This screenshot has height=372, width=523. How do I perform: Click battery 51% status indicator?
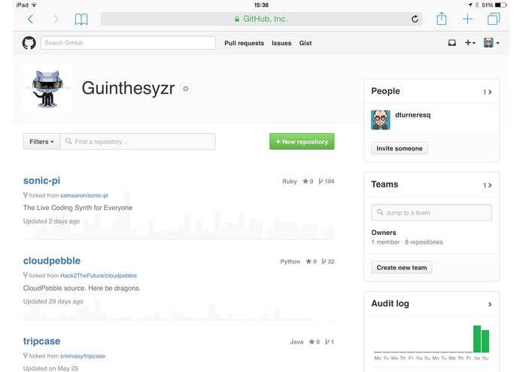click(494, 5)
